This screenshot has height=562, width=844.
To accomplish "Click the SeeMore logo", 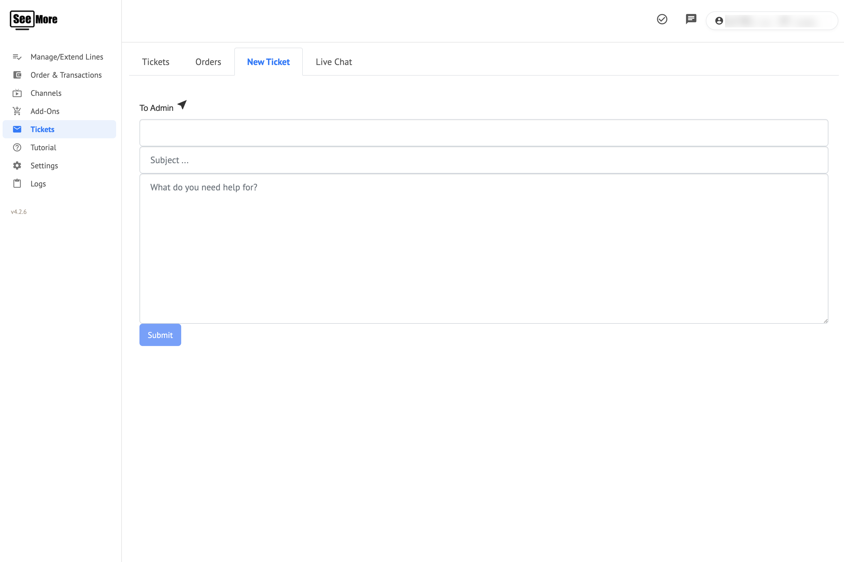I will pos(34,20).
